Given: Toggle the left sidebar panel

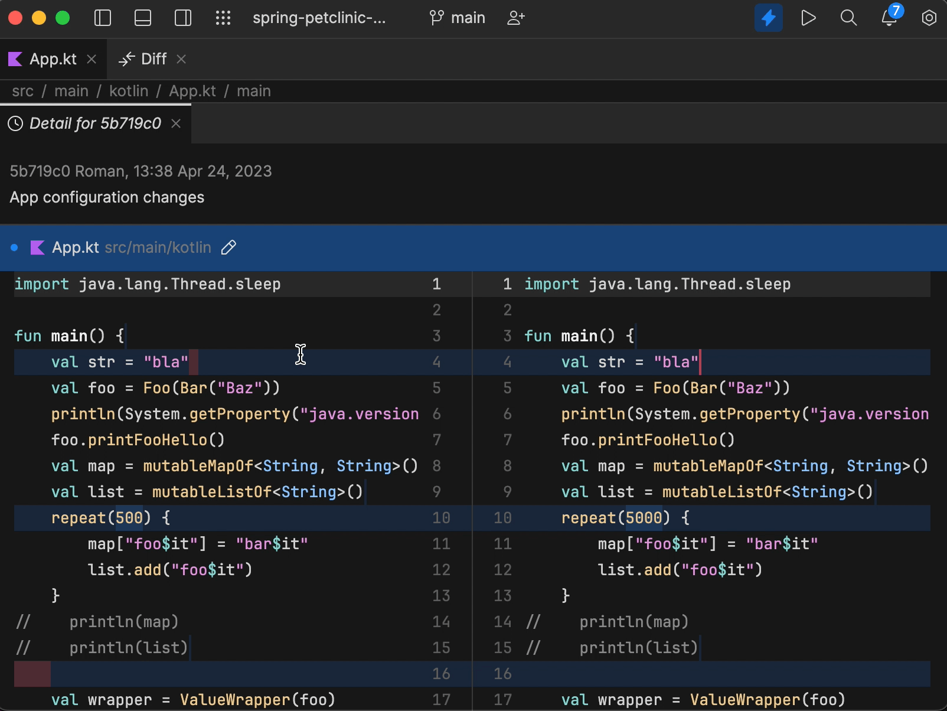Looking at the screenshot, I should tap(103, 18).
